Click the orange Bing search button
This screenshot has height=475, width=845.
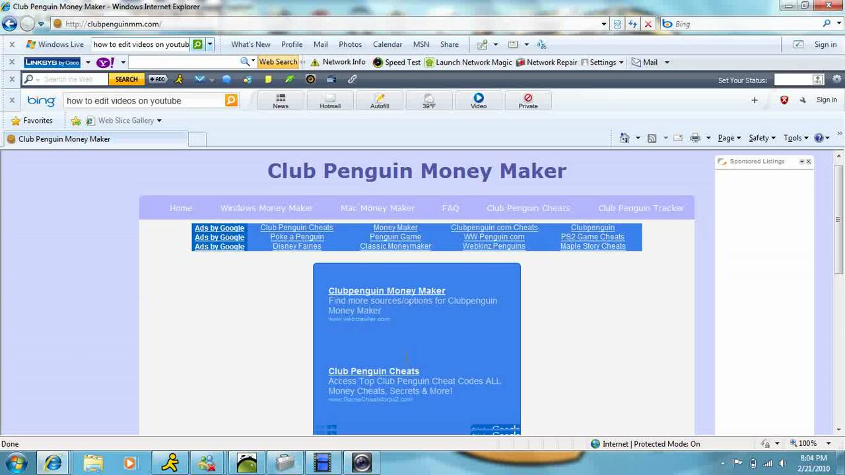point(231,100)
